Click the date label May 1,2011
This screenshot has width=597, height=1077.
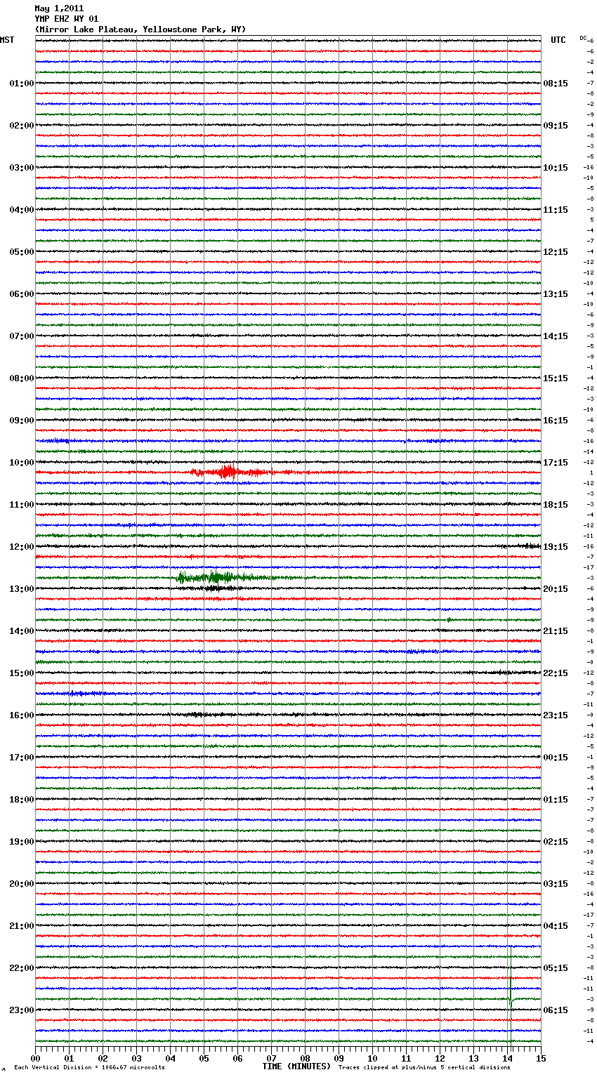[59, 8]
